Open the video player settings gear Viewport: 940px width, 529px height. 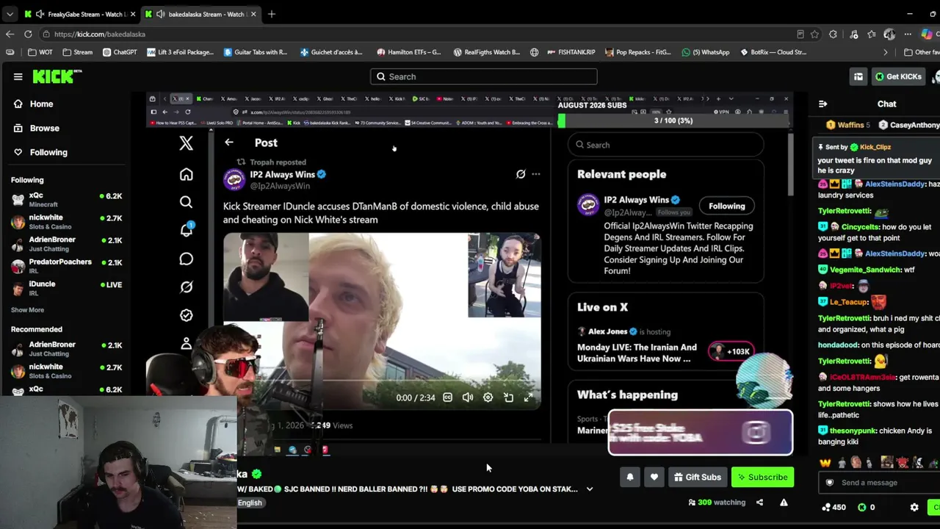[x=488, y=397]
